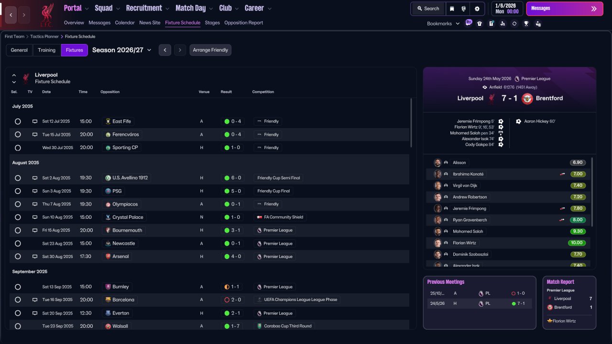Screen dimensions: 612x344
Task: Select the East Fife fixture radio button
Action: pyautogui.click(x=18, y=121)
